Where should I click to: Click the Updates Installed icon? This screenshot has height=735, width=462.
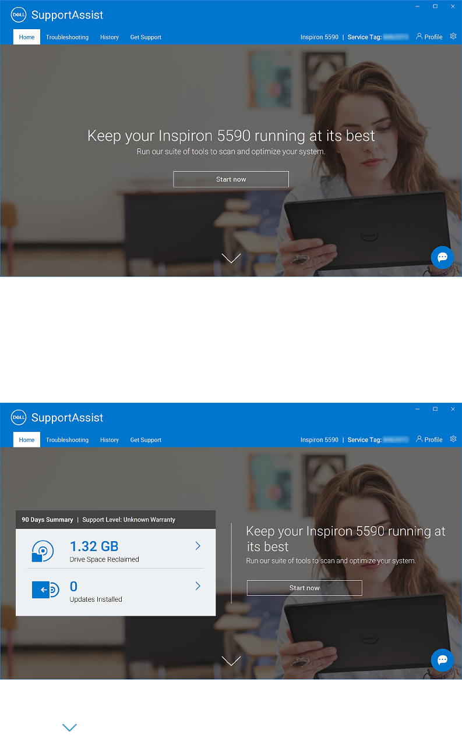point(45,590)
